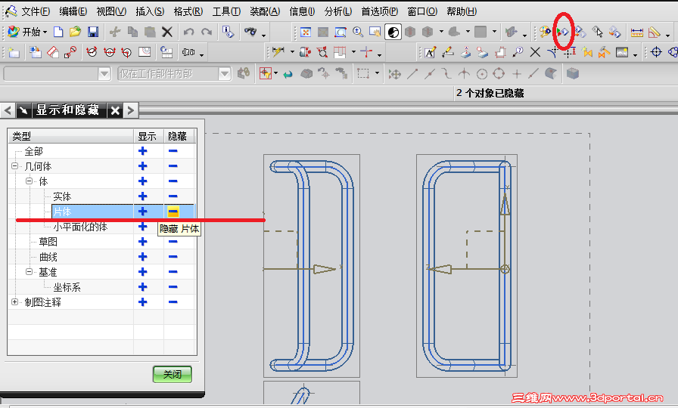The width and height of the screenshot is (678, 408).
Task: Expand the 制图注释 tree node
Action: point(14,301)
